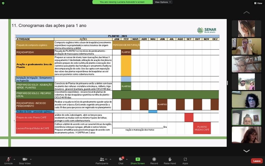265x166 pixels.
Task: Click the 'PLANTIO - 2023' table header
Action: pos(117,36)
